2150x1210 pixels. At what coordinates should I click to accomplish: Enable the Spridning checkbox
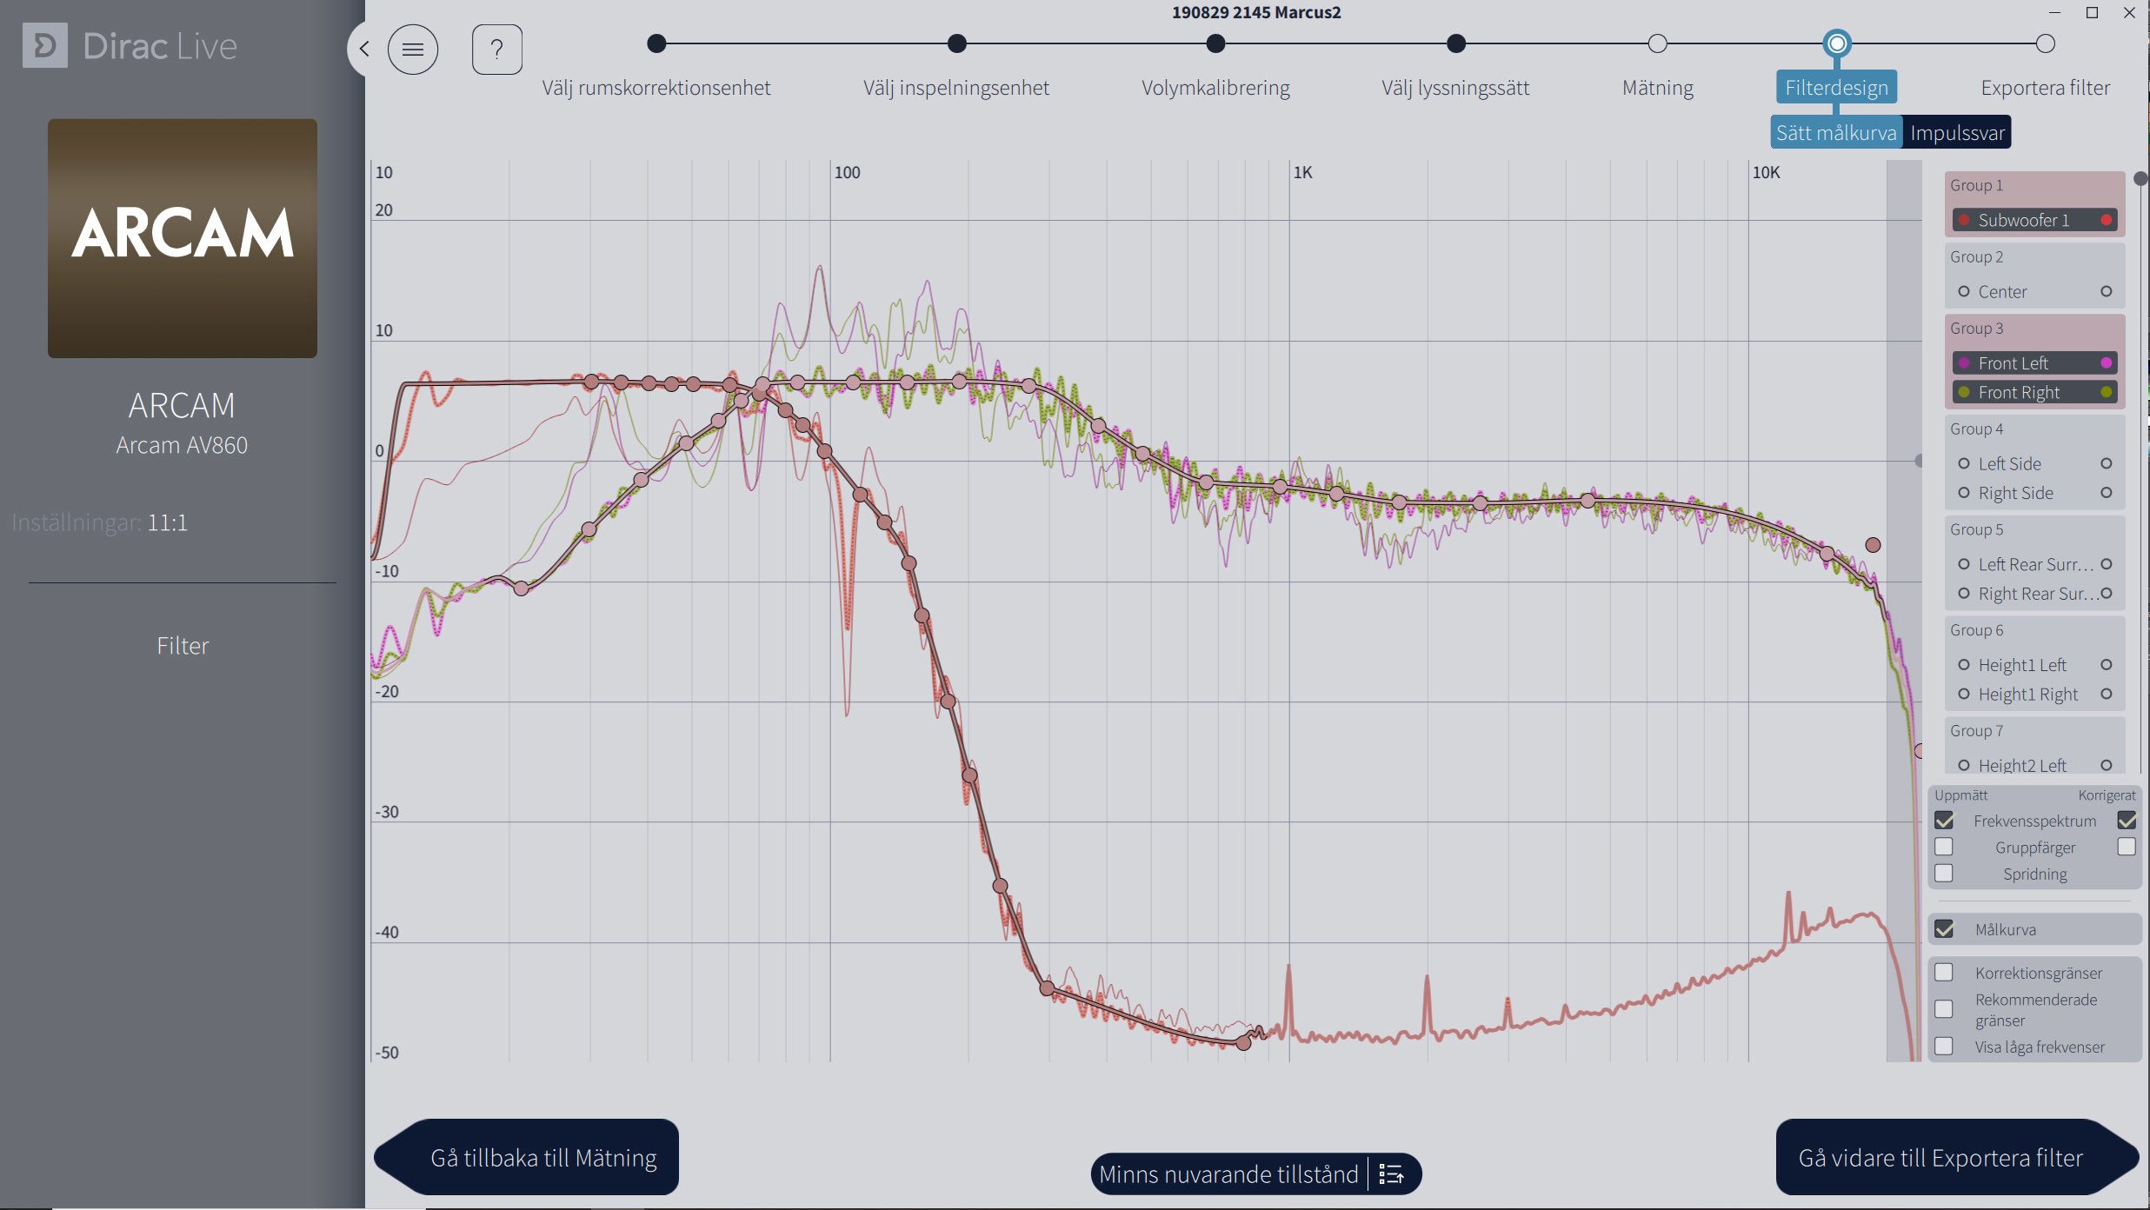(1944, 873)
